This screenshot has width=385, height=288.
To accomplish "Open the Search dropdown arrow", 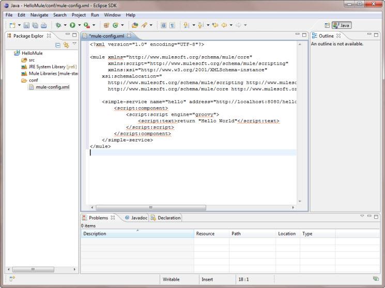I will point(151,25).
